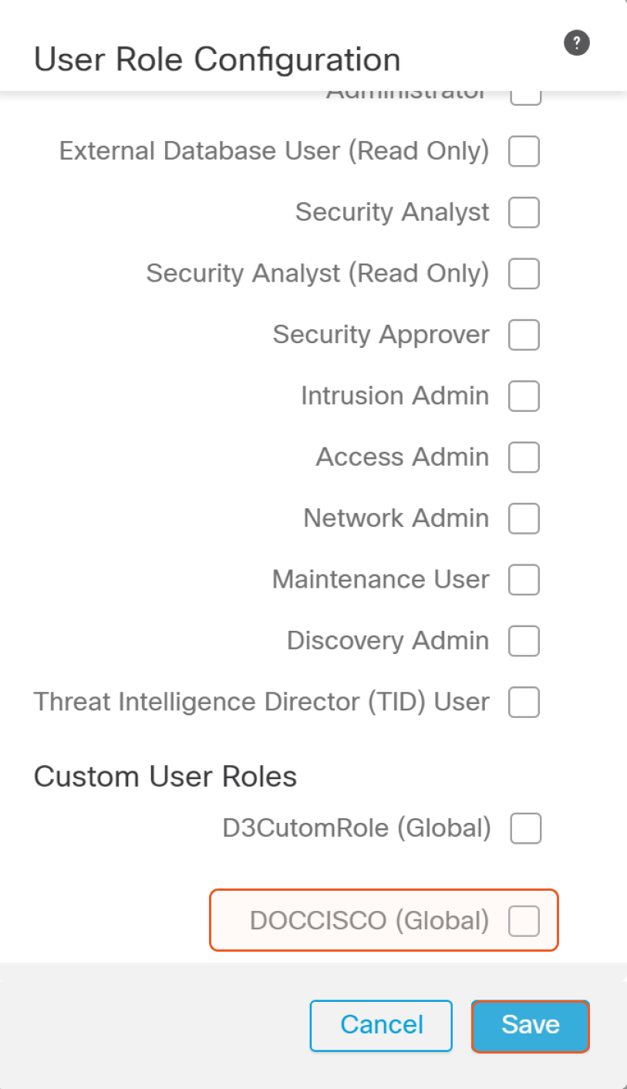
Task: Click the Cancel button
Action: pyautogui.click(x=381, y=1025)
